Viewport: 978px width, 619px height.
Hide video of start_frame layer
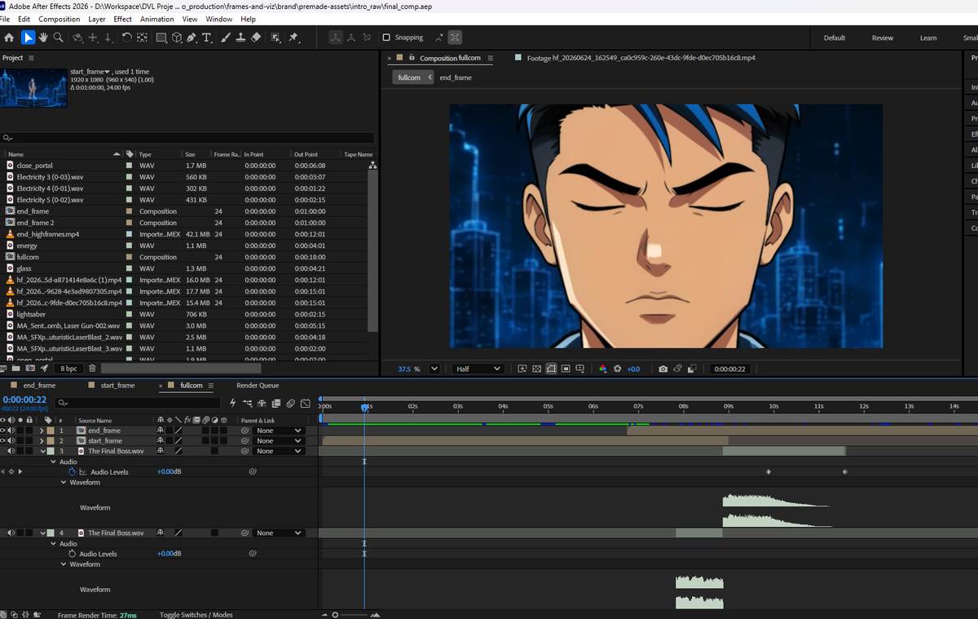click(3, 440)
